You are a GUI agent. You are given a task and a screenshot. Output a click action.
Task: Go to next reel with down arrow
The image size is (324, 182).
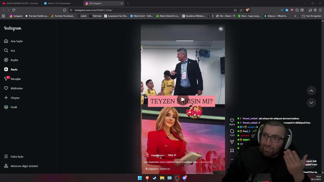(x=311, y=103)
